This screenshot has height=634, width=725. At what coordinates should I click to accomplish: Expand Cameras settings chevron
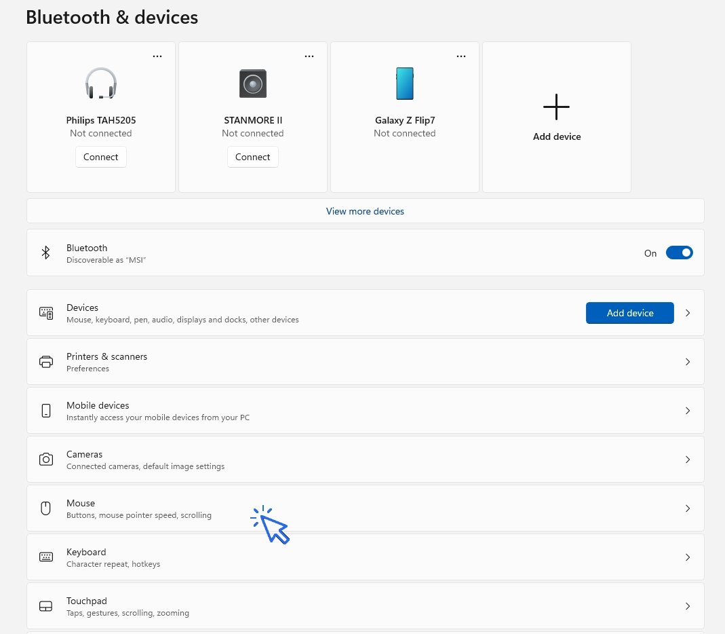click(688, 460)
